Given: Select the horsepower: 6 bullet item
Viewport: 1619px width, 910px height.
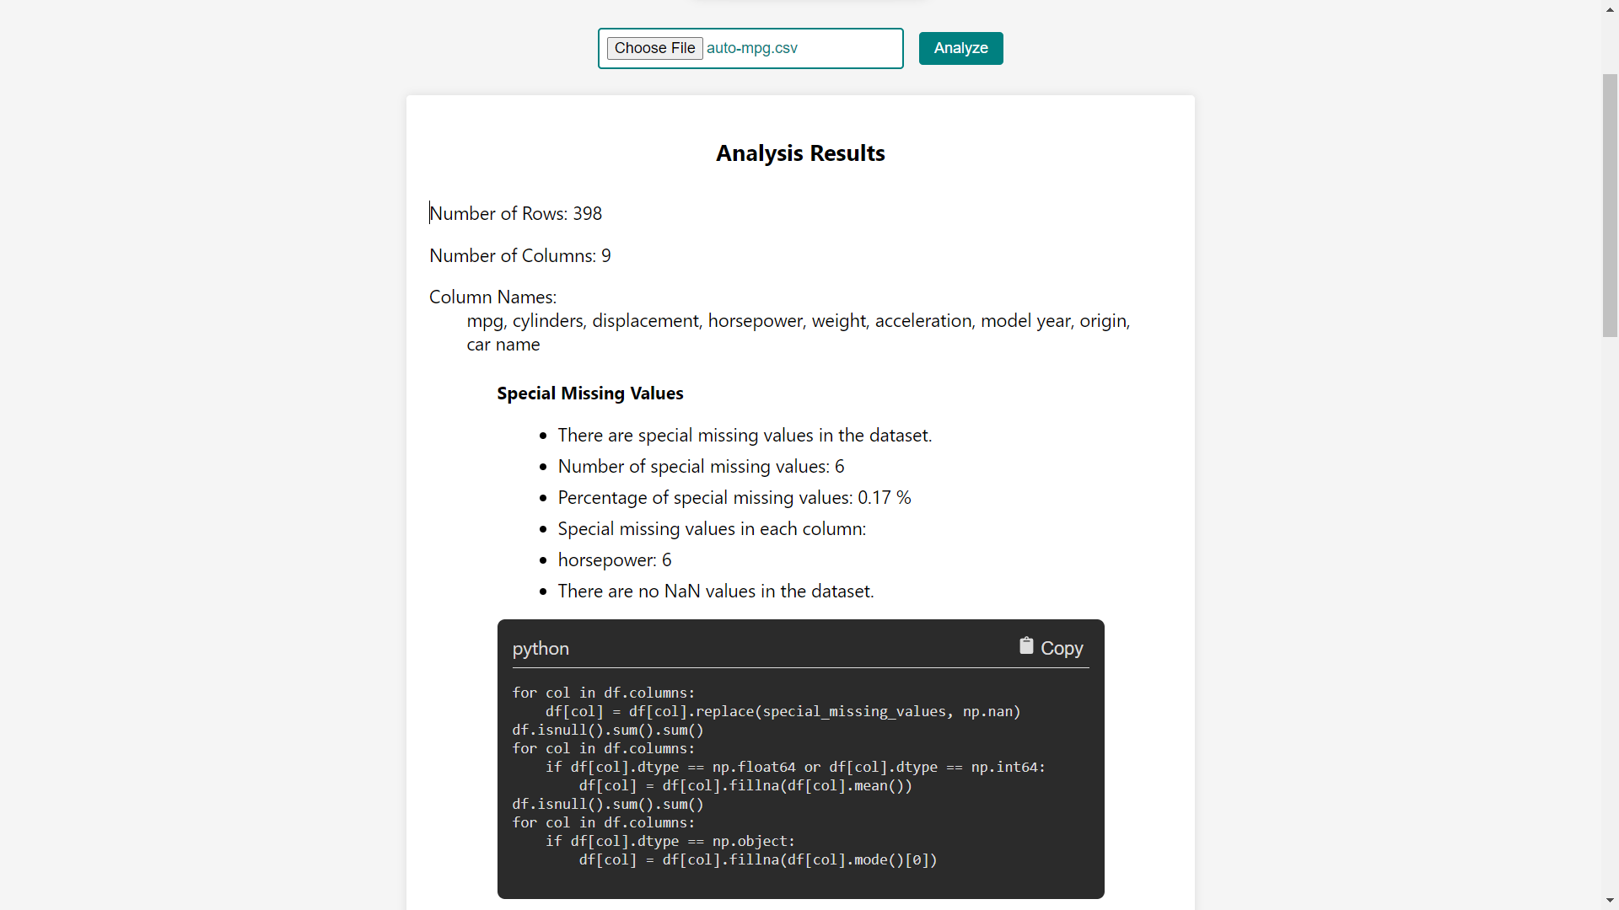Looking at the screenshot, I should [x=614, y=559].
